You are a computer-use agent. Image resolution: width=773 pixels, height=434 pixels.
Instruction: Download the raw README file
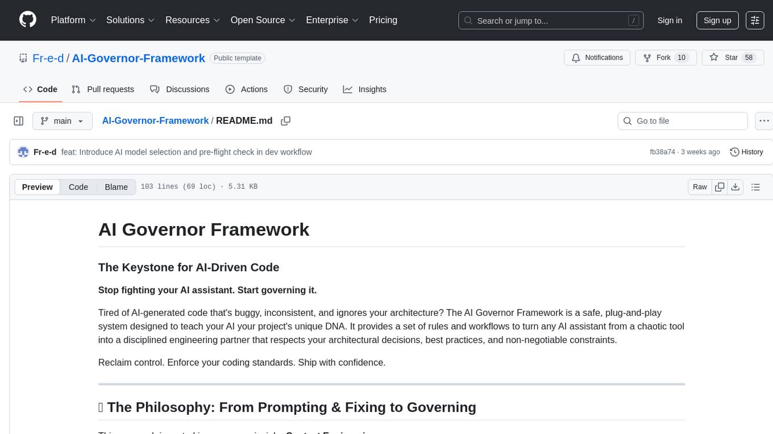tap(735, 187)
